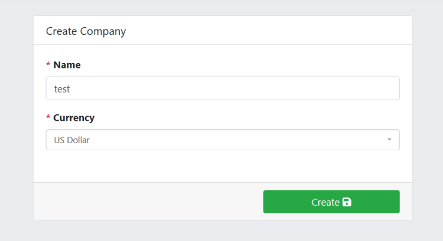
Task: Click the Currency dropdown caret arrow
Action: 389,140
